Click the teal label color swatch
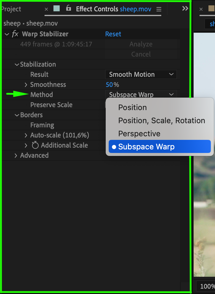 pos(56,9)
